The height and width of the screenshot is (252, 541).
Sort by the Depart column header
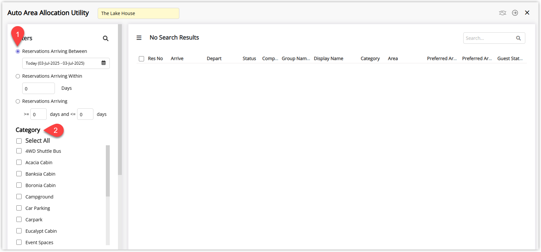[214, 59]
